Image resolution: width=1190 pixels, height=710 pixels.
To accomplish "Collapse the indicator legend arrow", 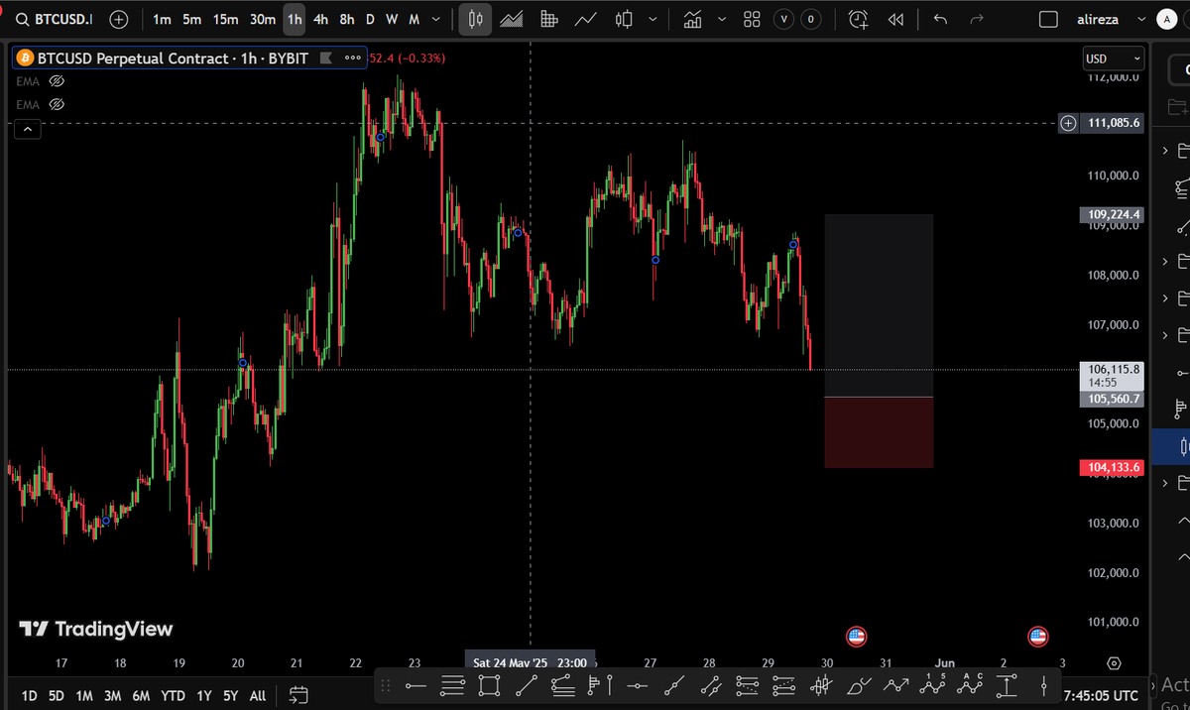I will tap(28, 129).
